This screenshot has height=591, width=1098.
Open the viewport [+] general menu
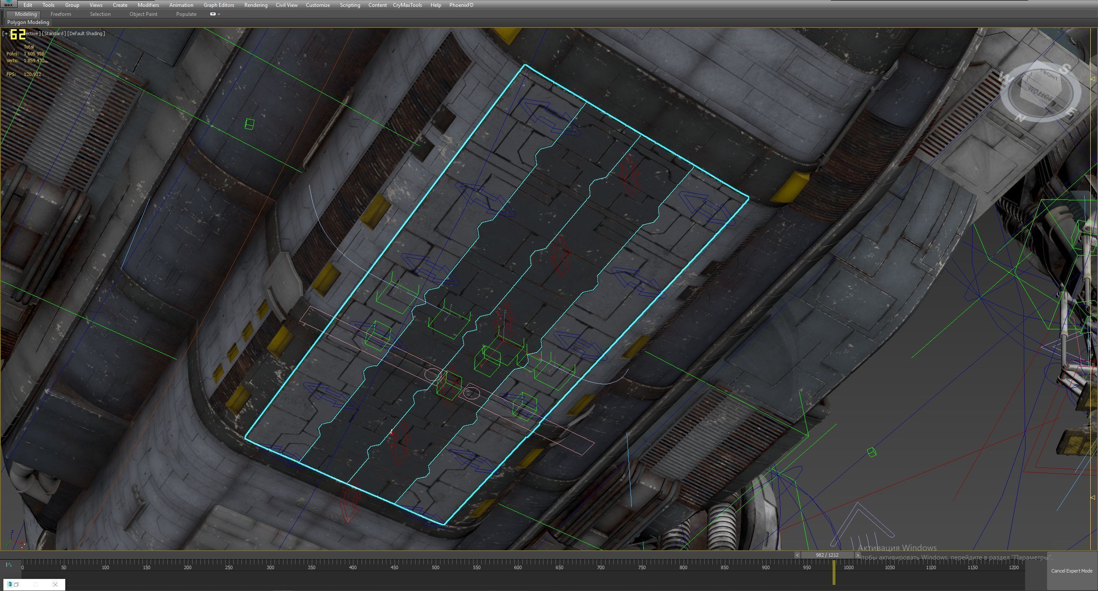[x=6, y=33]
